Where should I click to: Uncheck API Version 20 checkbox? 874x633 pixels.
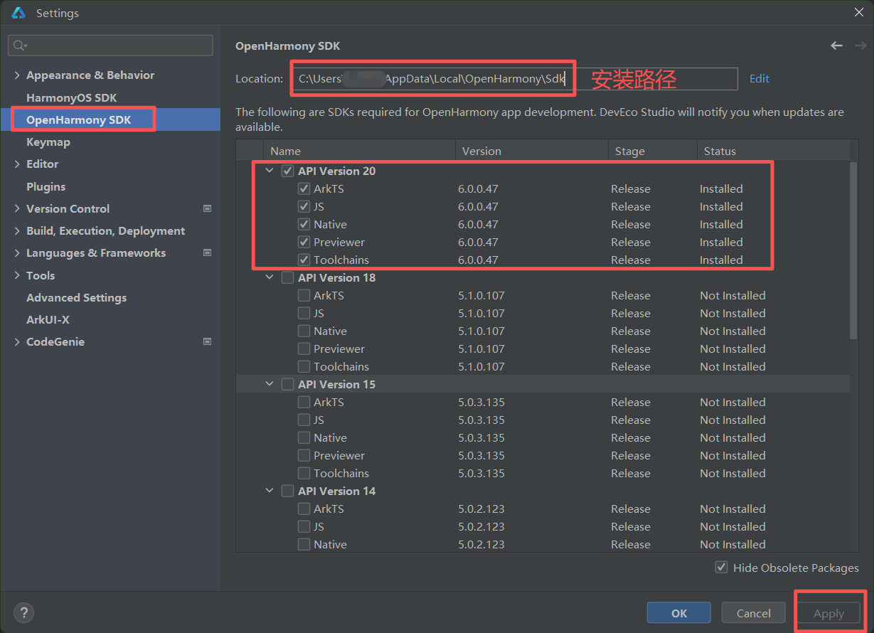287,171
